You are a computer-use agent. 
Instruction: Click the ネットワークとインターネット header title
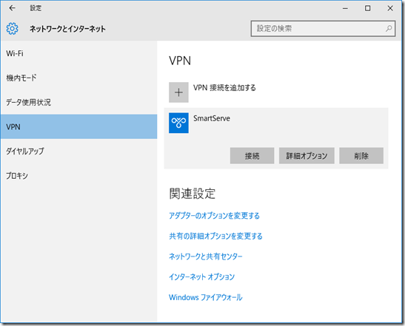coord(67,29)
